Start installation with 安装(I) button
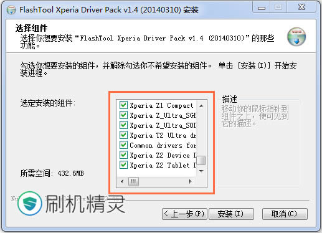The width and height of the screenshot is (322, 233). click(x=231, y=214)
